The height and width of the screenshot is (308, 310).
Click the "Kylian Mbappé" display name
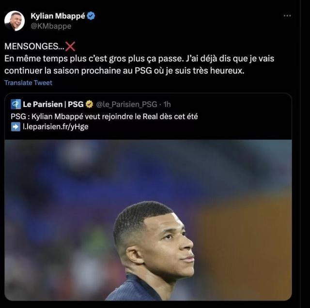[58, 16]
